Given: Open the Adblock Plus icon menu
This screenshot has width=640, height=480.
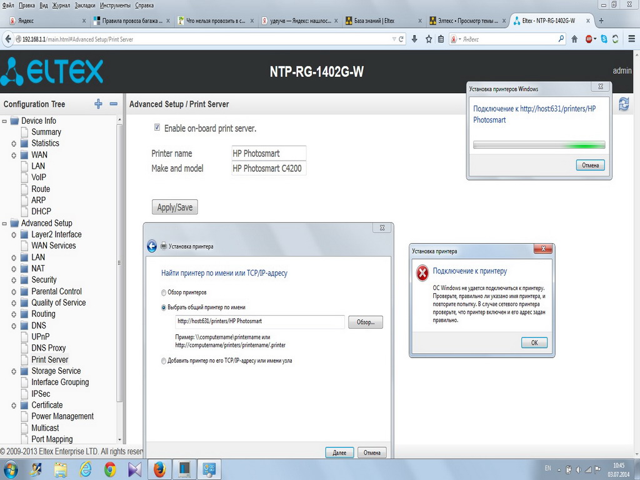Looking at the screenshot, I should 591,39.
